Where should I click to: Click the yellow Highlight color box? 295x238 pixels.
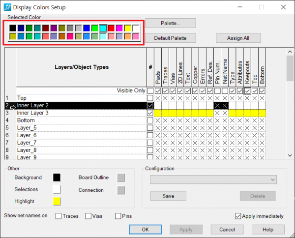57,201
